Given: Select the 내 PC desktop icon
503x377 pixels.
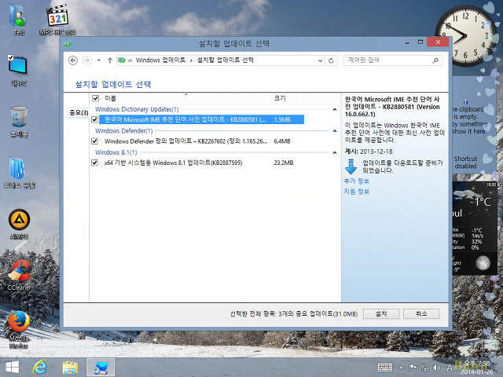Looking at the screenshot, I should pos(19,71).
